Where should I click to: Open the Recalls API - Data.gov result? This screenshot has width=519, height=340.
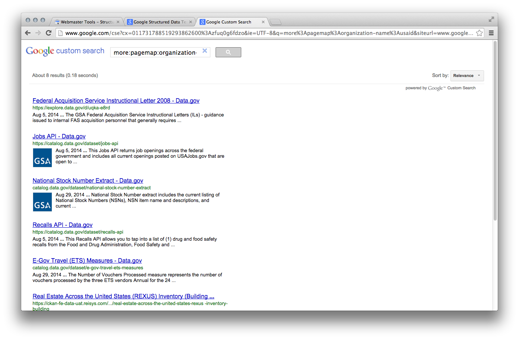pyautogui.click(x=63, y=225)
